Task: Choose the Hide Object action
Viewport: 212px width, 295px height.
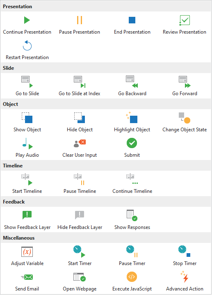Action: pyautogui.click(x=80, y=122)
